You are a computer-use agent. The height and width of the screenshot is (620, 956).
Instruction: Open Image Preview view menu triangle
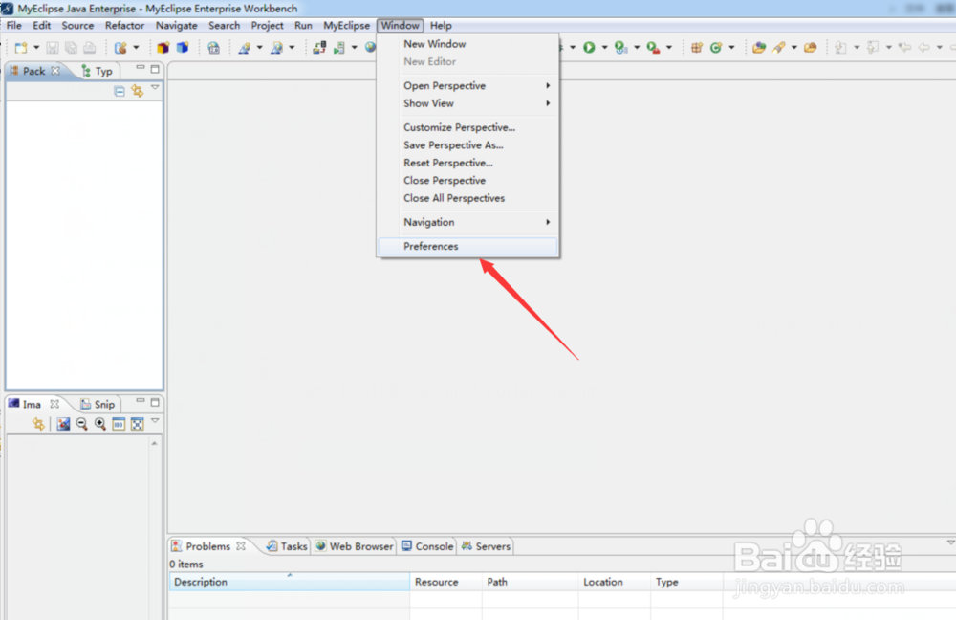click(156, 420)
